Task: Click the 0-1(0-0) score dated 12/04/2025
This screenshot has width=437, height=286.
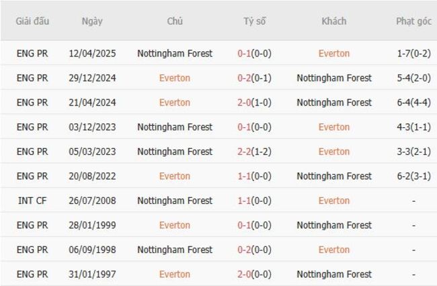Action: click(x=255, y=53)
